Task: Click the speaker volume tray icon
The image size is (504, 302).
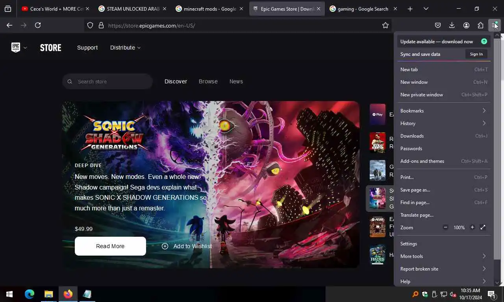Action: [453, 294]
